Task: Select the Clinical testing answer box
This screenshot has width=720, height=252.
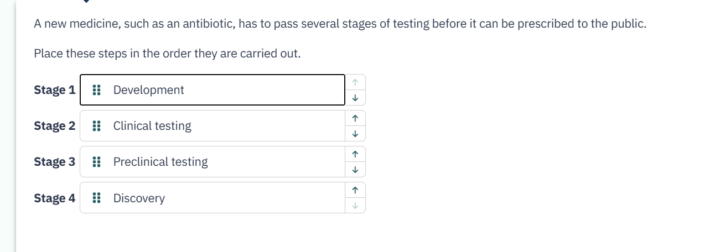Action: [x=221, y=126]
